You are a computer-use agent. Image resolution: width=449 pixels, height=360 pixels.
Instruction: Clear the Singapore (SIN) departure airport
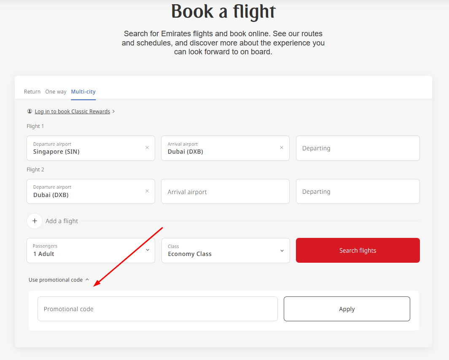pyautogui.click(x=147, y=148)
